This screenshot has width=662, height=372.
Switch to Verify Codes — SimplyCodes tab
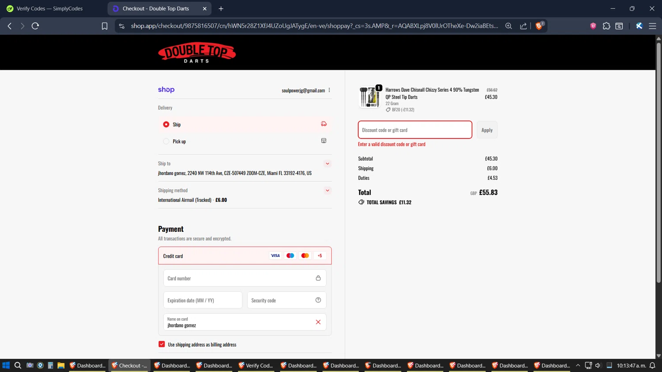coord(49,8)
